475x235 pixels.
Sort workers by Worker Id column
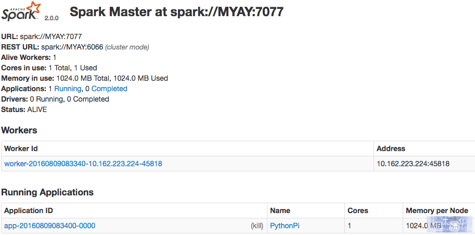point(21,149)
